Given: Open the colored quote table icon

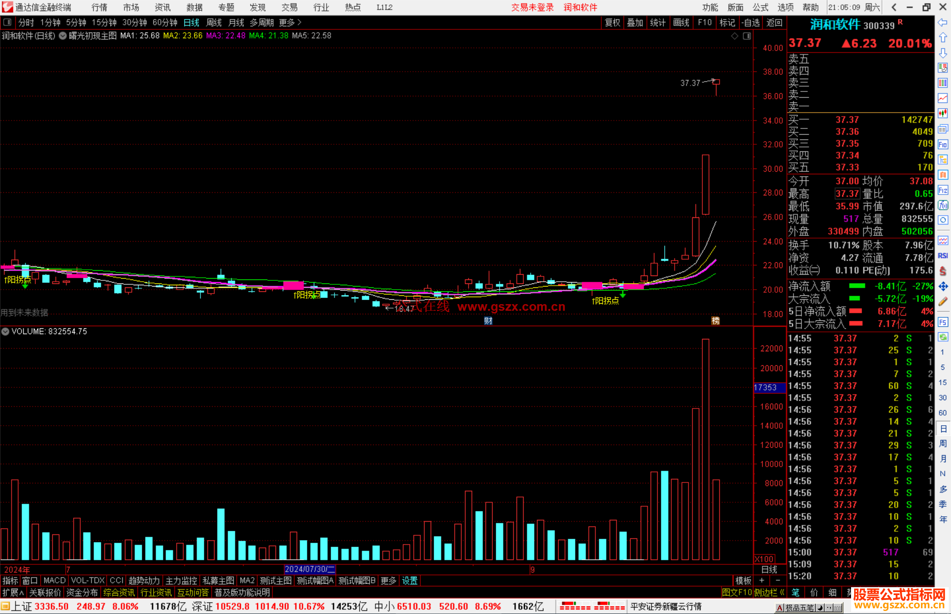Looking at the screenshot, I should 943,83.
